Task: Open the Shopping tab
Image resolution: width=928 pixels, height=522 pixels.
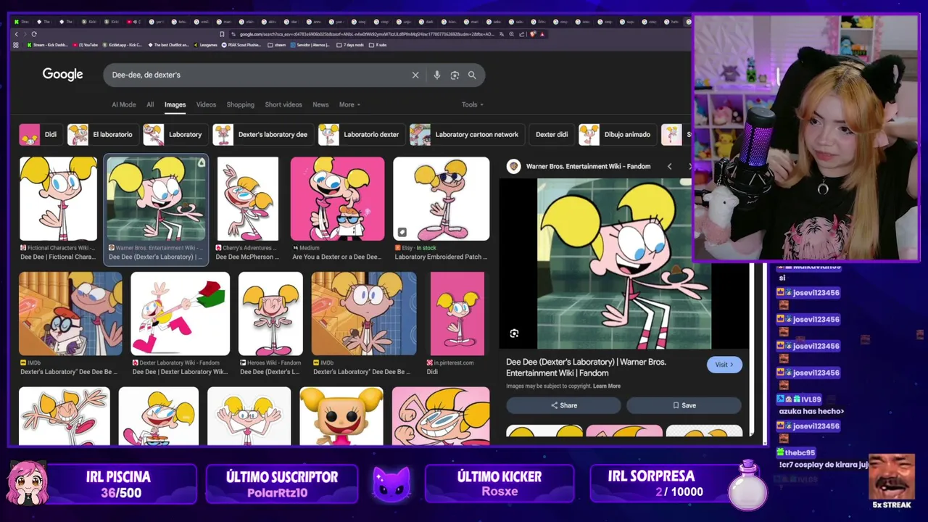Action: coord(240,104)
